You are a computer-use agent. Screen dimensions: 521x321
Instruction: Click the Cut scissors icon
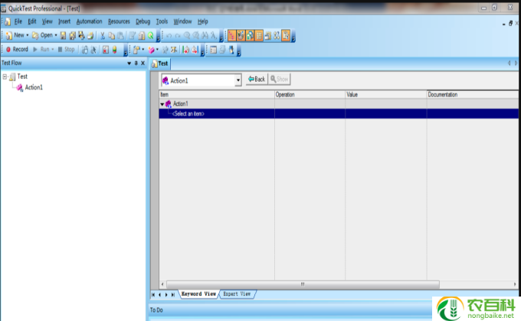(103, 35)
